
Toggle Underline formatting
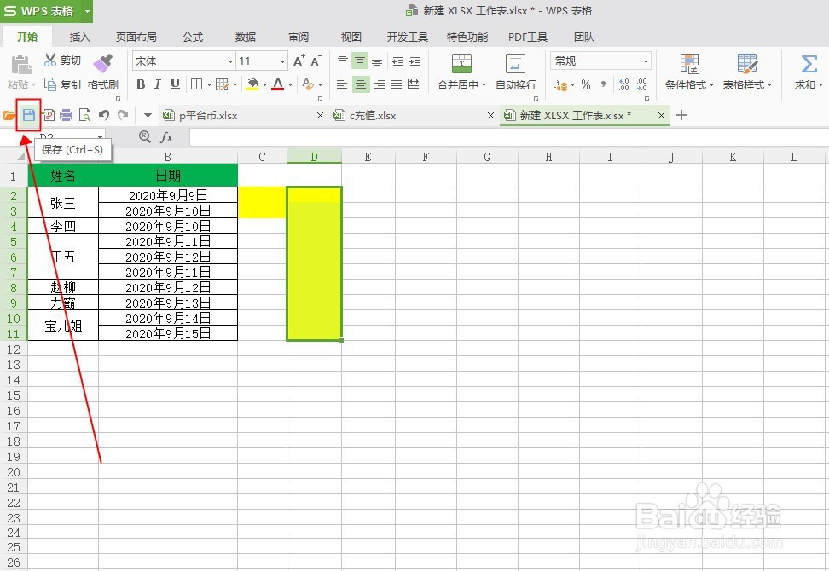[x=175, y=84]
